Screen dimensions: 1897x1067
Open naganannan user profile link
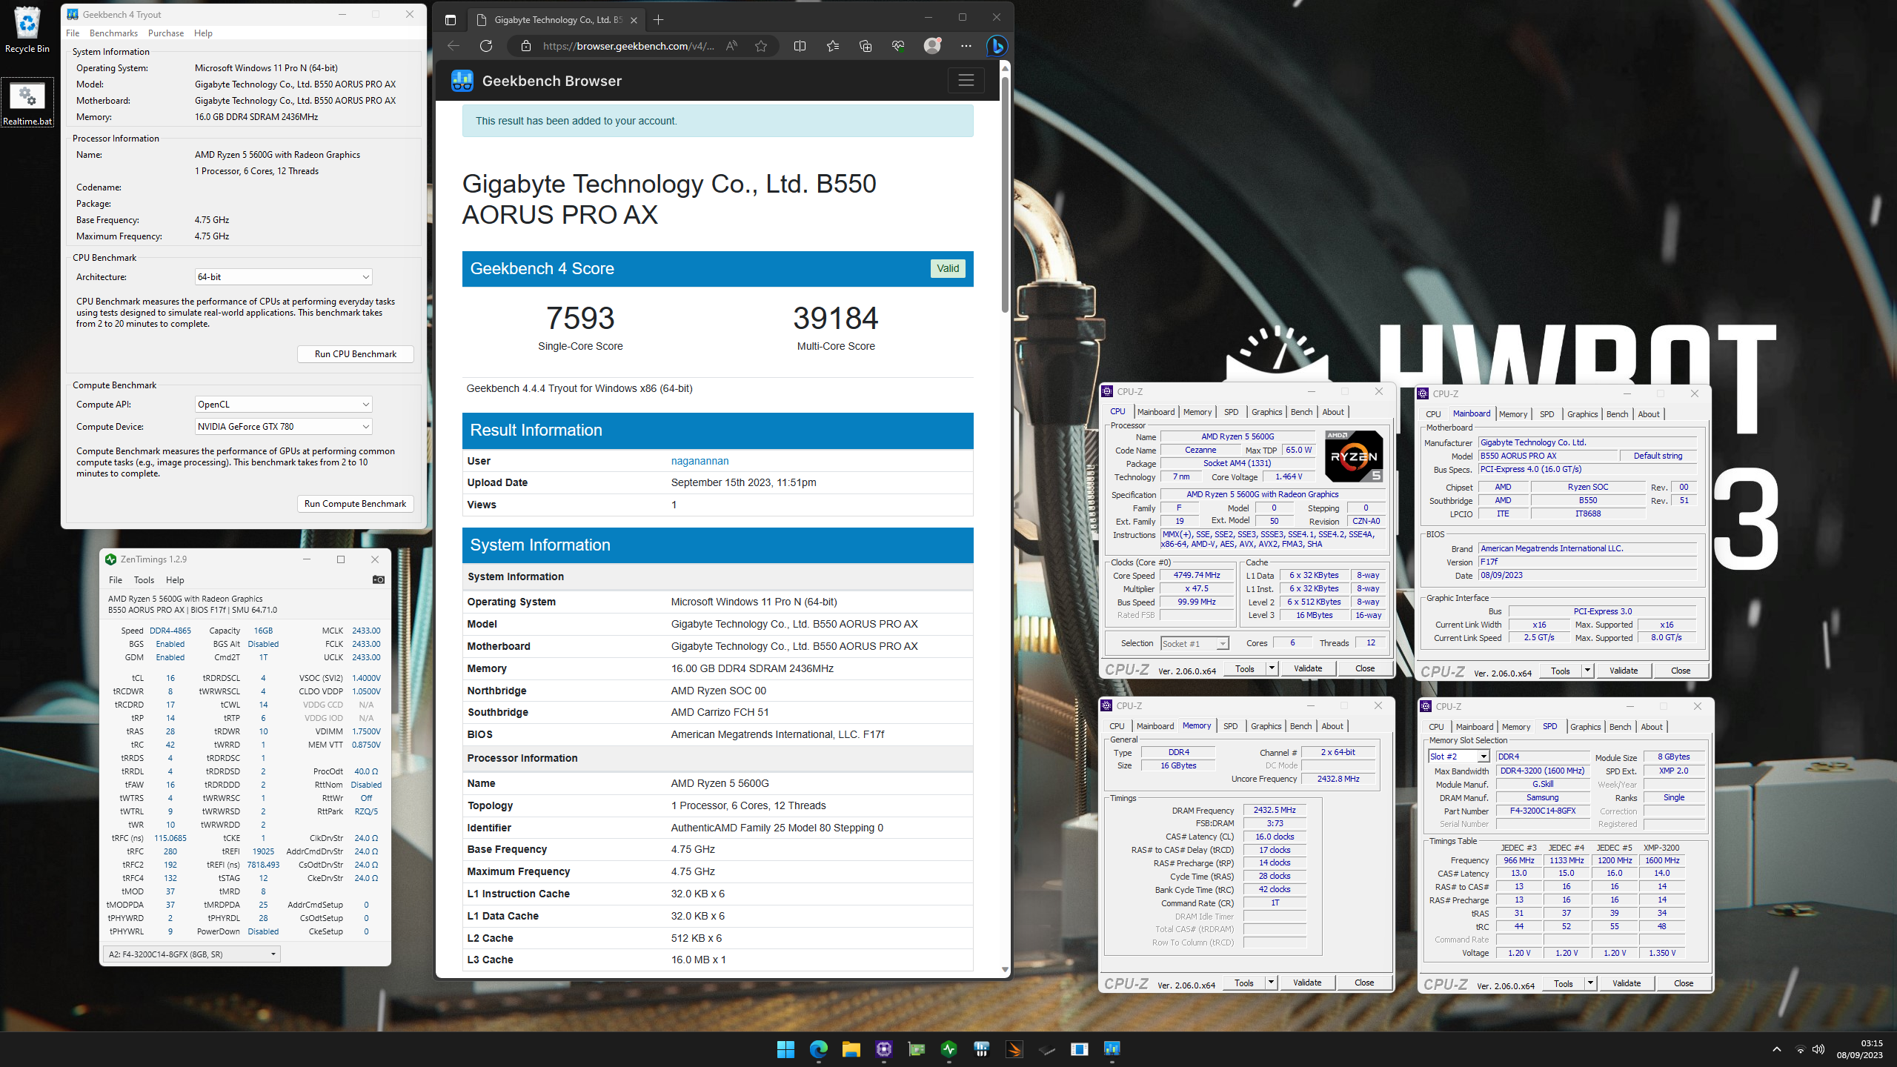[x=700, y=461]
